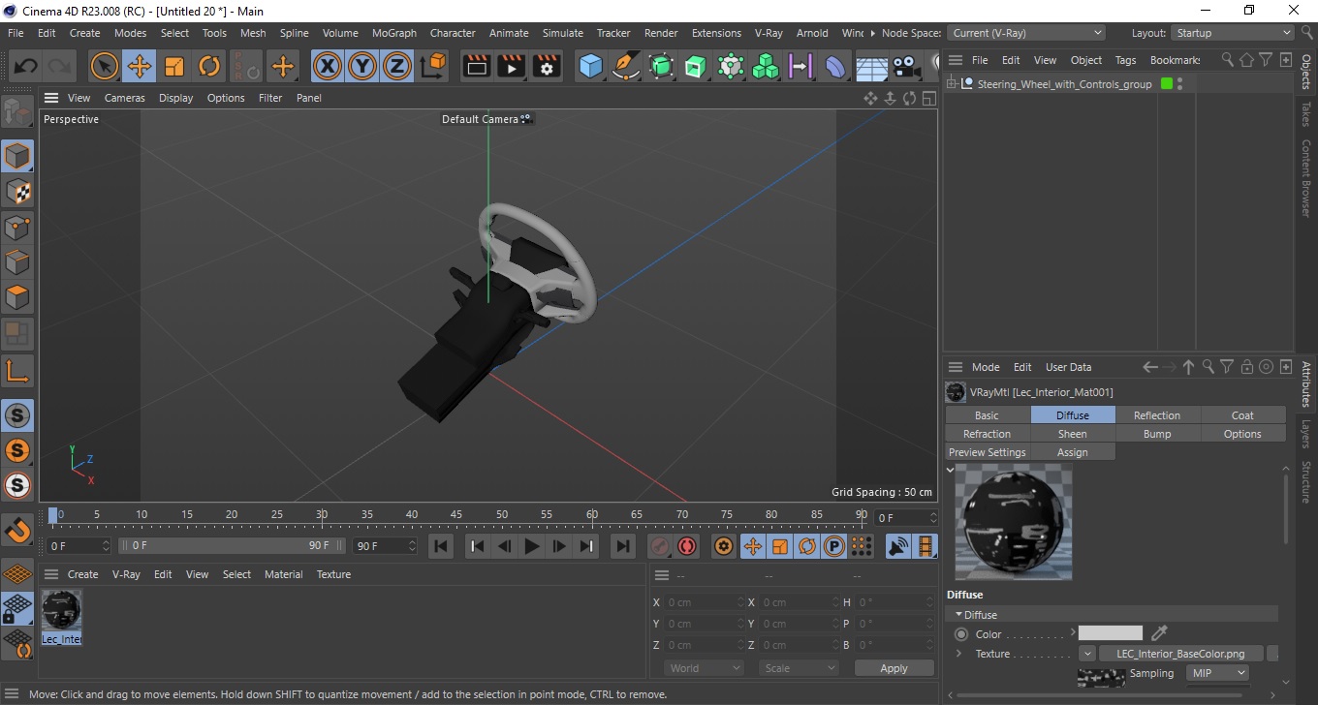Screen dimensions: 1318x705
Task: Switch to Polygons mode
Action: 17,297
